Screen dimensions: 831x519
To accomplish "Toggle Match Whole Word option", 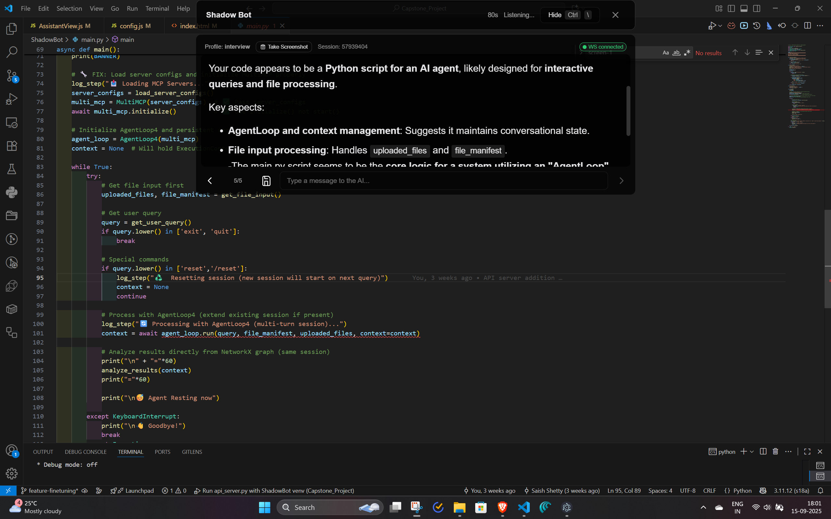I will [676, 53].
